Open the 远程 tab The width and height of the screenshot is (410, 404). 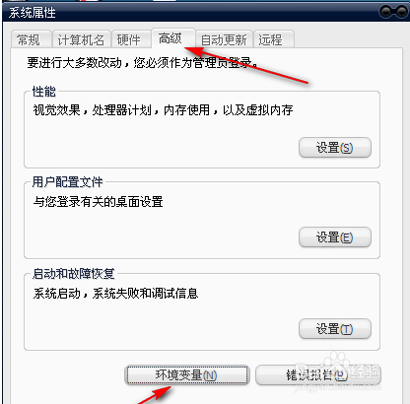pyautogui.click(x=273, y=39)
